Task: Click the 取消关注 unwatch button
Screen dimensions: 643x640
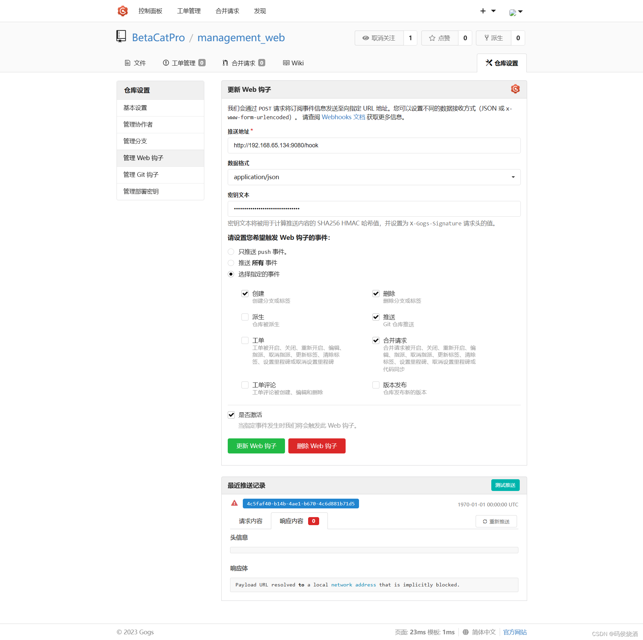Action: coord(379,38)
